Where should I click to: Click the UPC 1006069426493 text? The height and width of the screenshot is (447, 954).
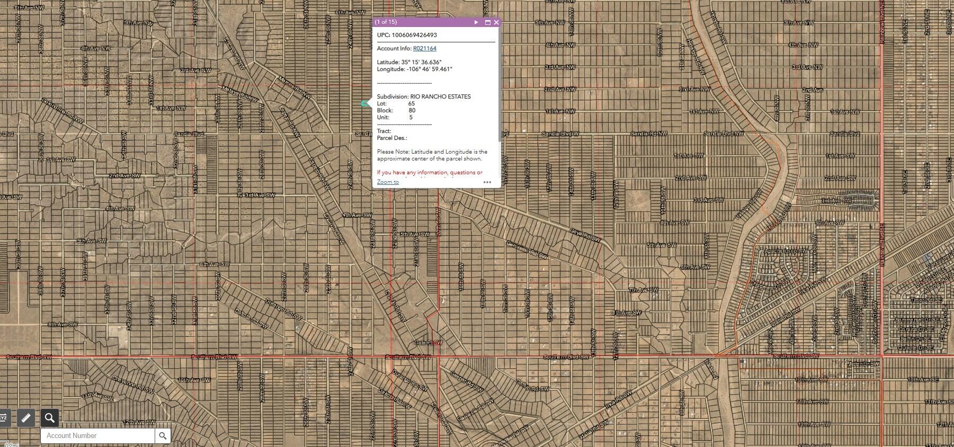(407, 35)
